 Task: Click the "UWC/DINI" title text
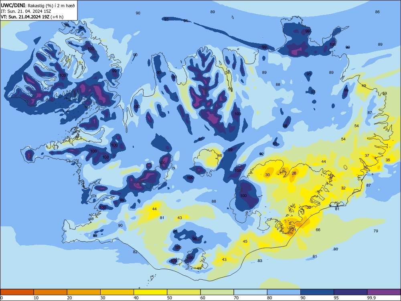coord(13,6)
